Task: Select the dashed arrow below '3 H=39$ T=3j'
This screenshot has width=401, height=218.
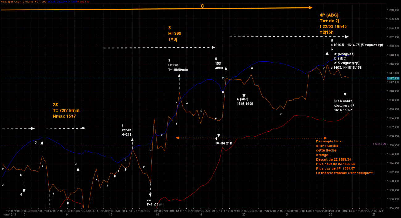Action: (159, 48)
